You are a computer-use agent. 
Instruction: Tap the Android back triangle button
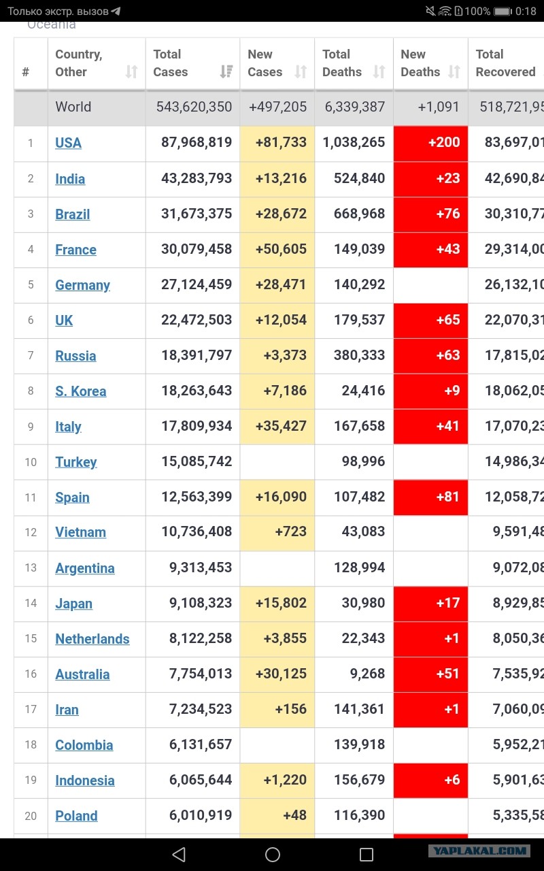pos(179,854)
